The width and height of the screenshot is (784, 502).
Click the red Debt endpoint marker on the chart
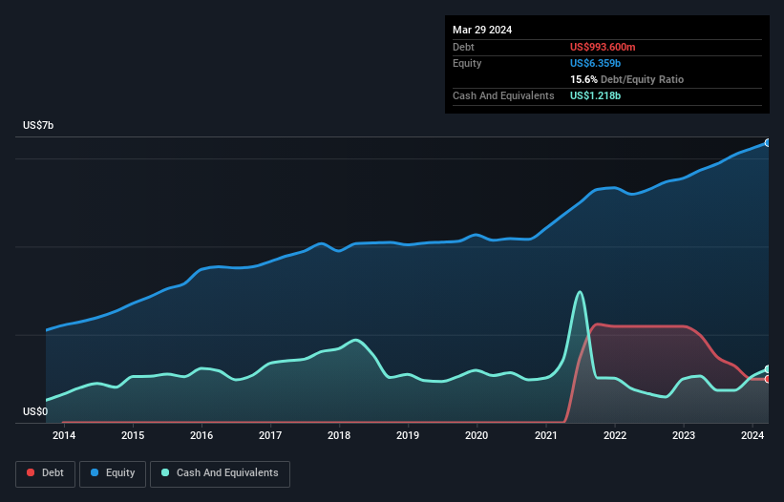pyautogui.click(x=768, y=379)
